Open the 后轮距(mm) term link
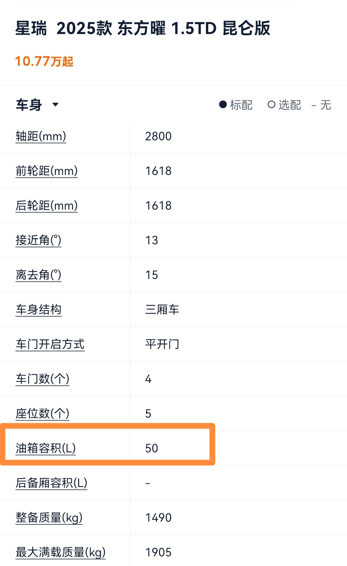 coord(47,205)
